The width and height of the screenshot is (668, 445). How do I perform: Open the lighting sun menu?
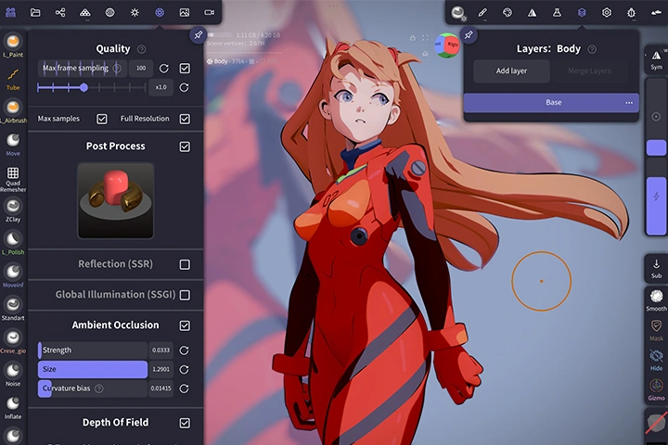pyautogui.click(x=135, y=12)
